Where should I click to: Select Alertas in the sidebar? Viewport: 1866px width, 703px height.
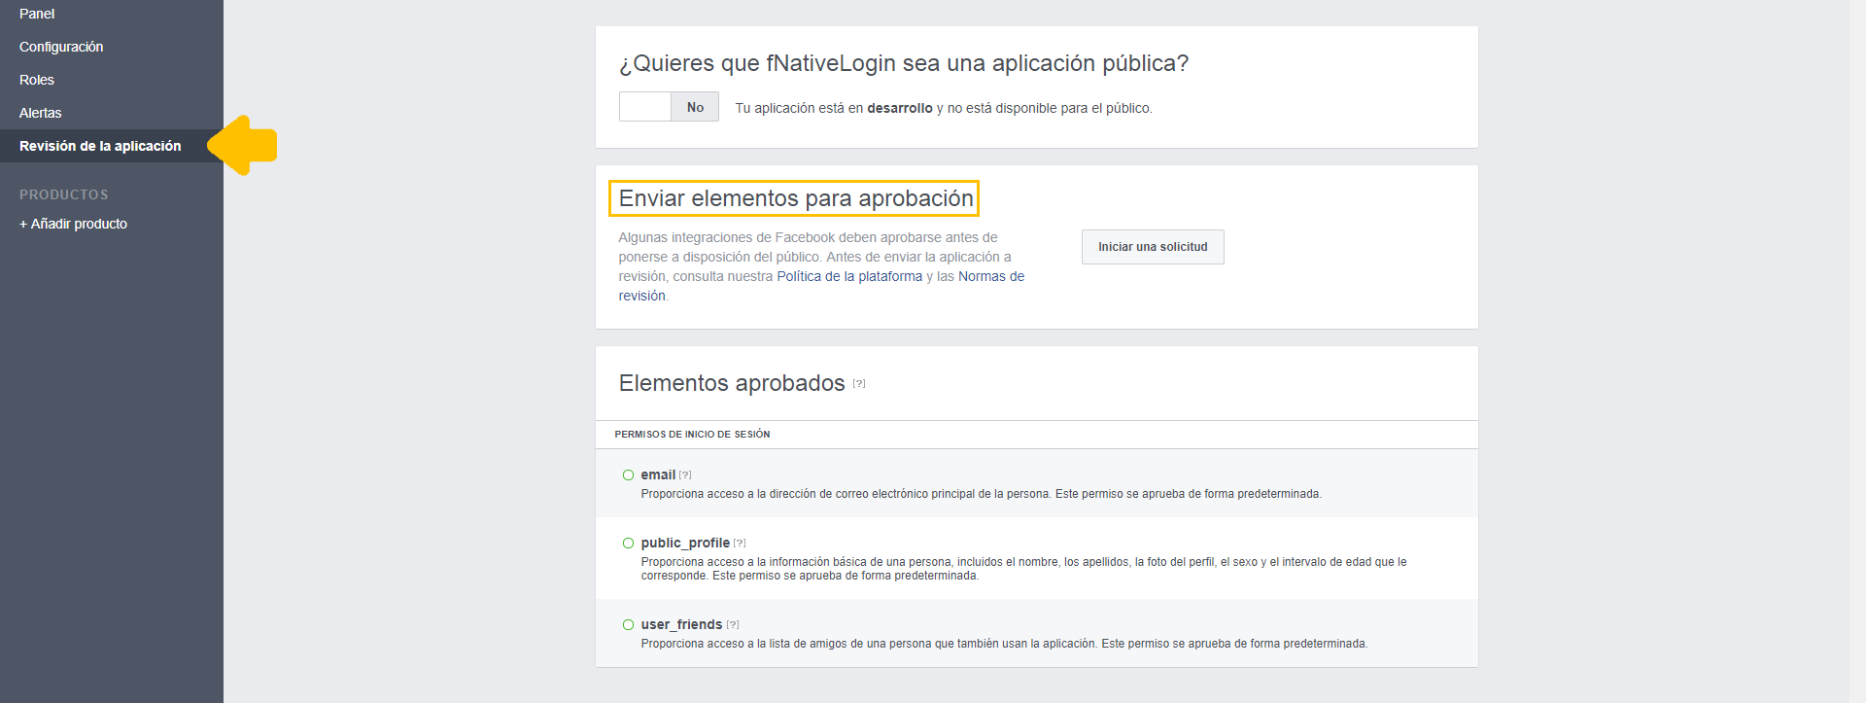click(x=41, y=113)
